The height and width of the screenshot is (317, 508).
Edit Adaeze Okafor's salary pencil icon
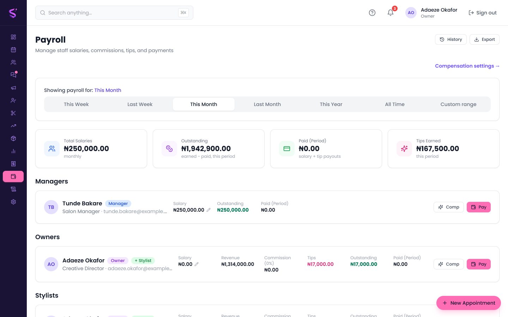196,264
